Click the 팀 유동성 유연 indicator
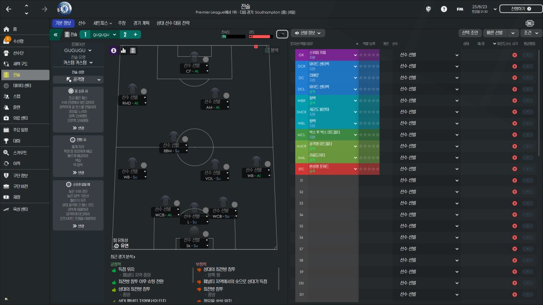The height and width of the screenshot is (305, 543). click(121, 243)
